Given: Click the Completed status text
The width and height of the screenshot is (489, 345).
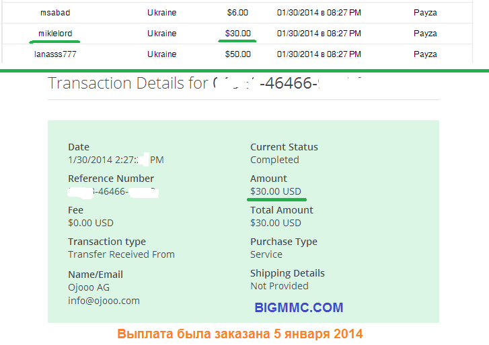Looking at the screenshot, I should click(x=274, y=160).
